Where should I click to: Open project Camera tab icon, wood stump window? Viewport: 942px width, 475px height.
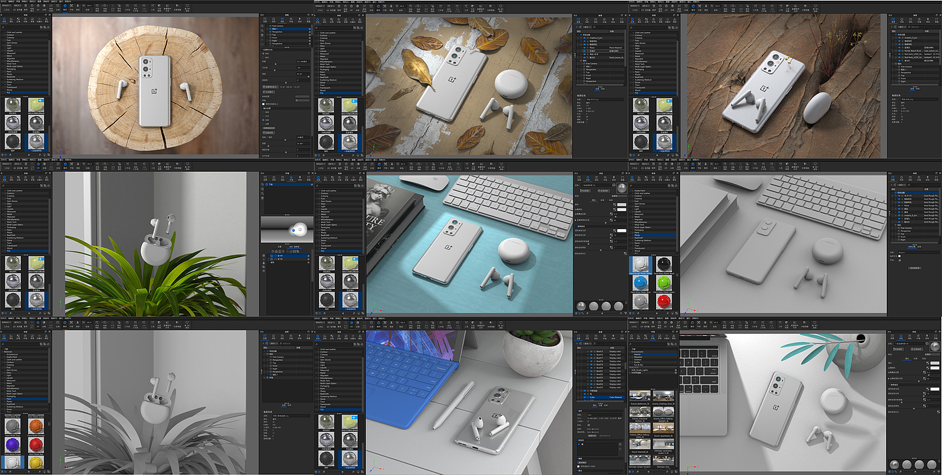point(282,19)
